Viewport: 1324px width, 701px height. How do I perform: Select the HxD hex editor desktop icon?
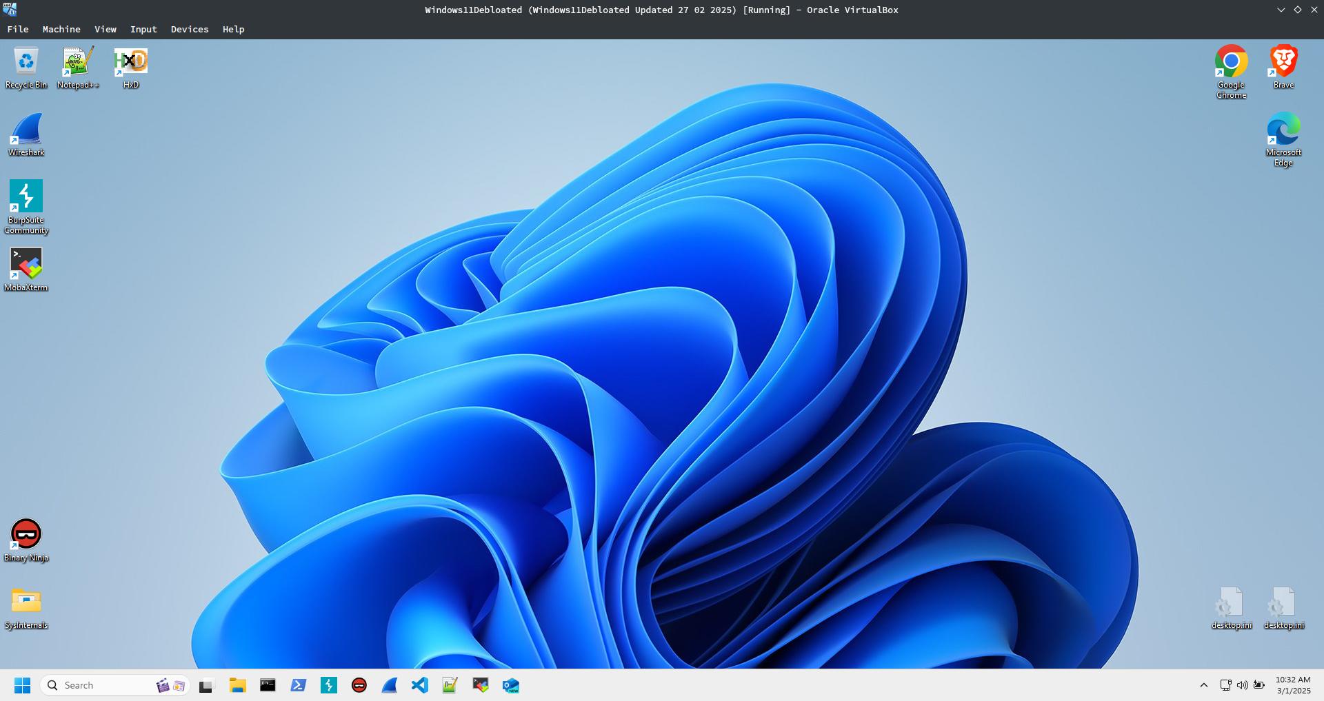click(131, 68)
